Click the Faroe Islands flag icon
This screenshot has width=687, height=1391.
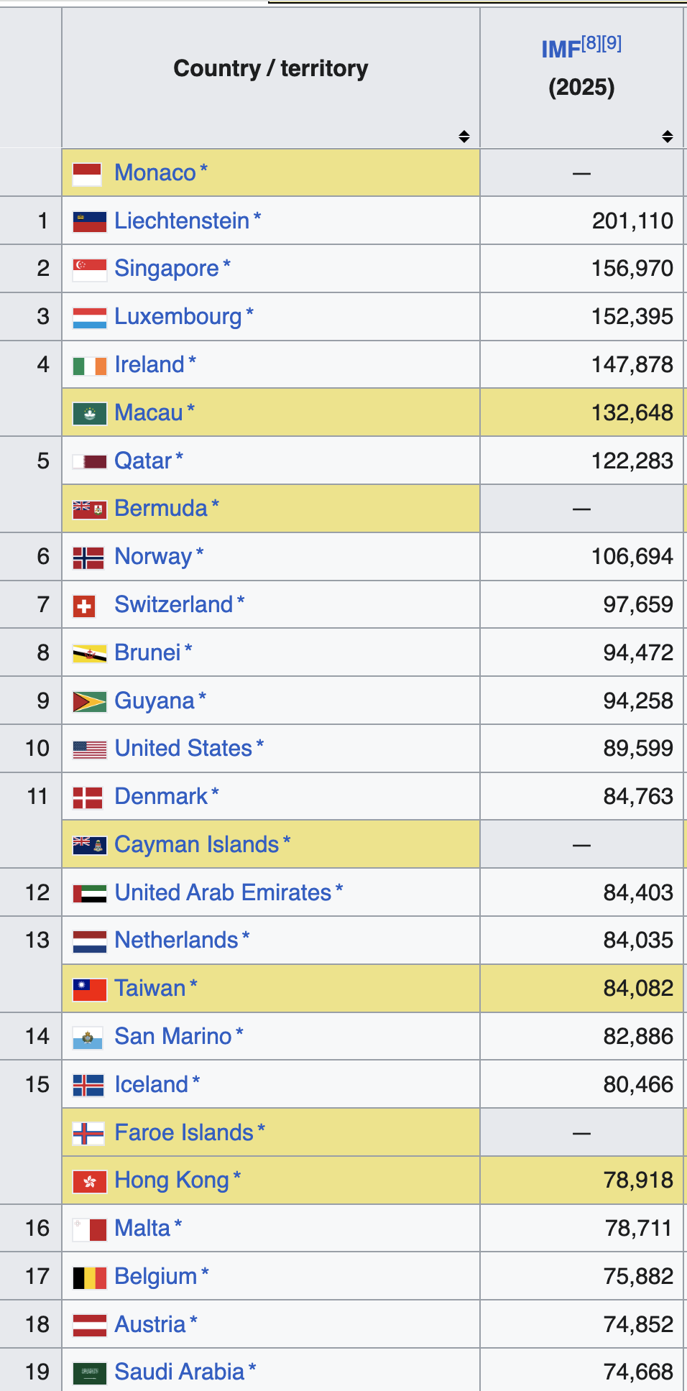point(88,1133)
